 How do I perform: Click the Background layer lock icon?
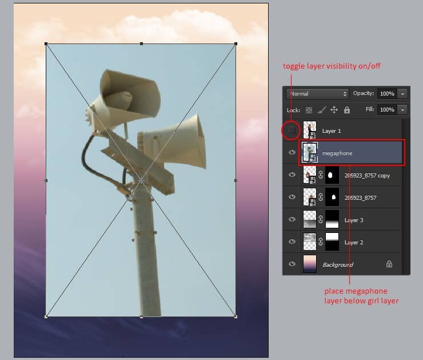(x=389, y=264)
